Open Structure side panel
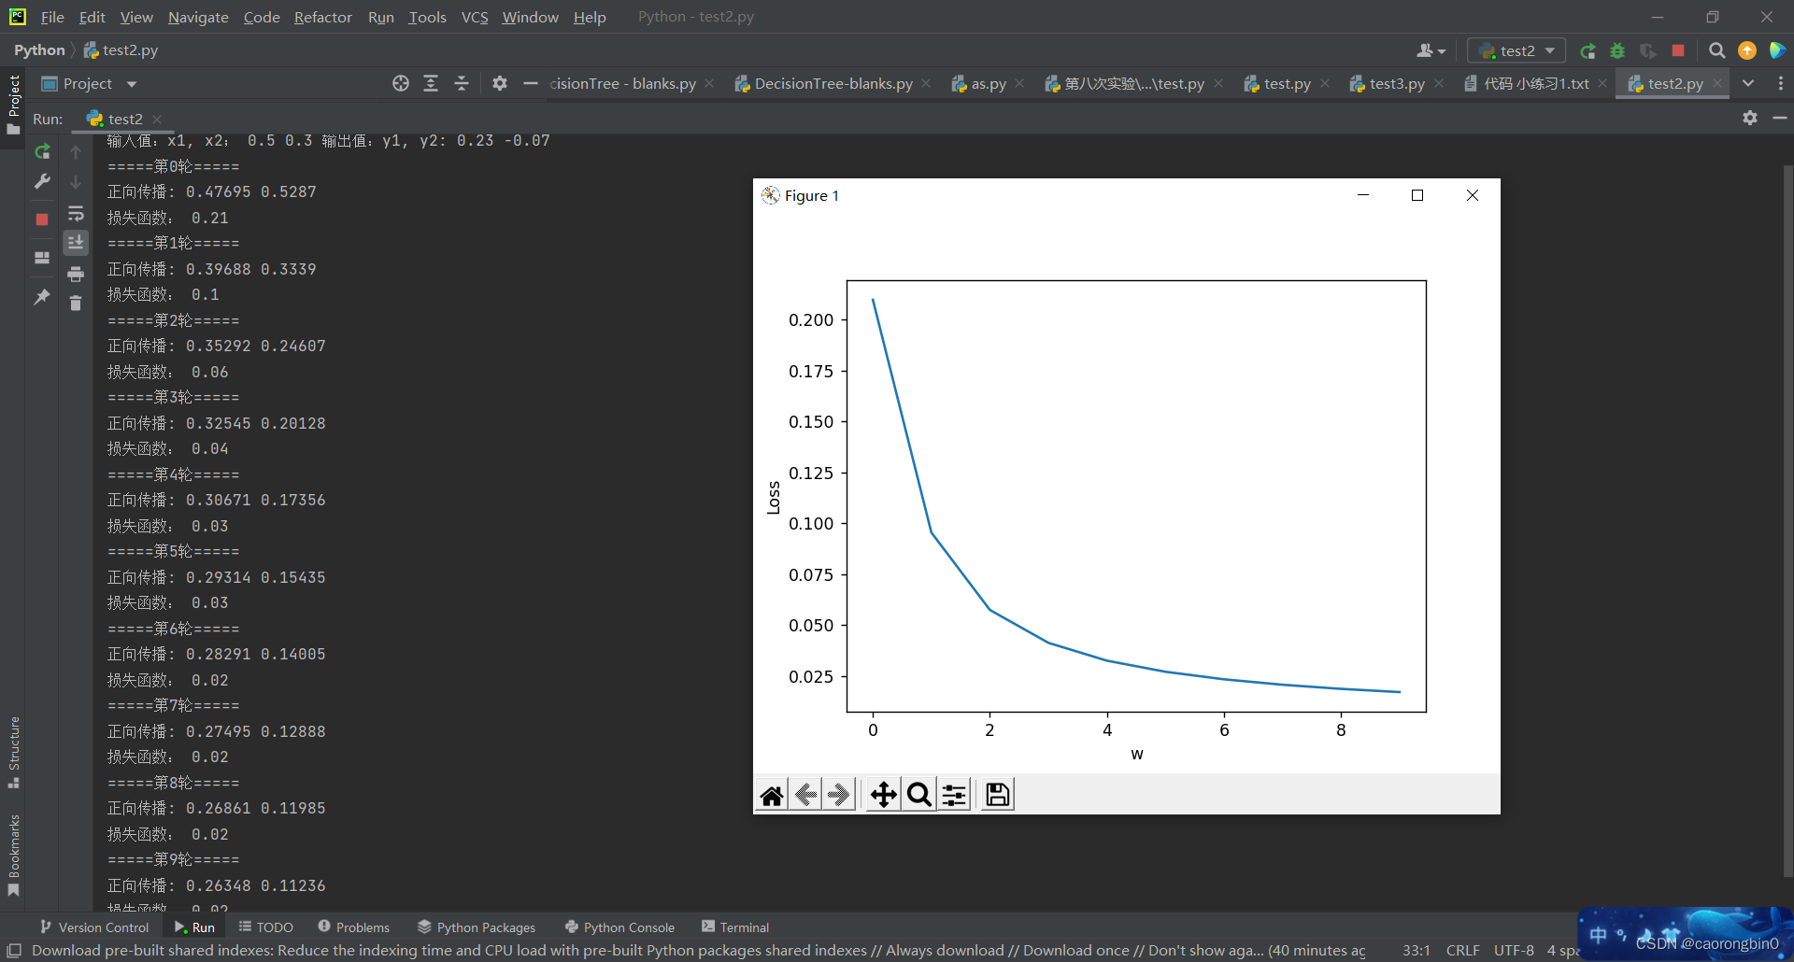 click(13, 752)
